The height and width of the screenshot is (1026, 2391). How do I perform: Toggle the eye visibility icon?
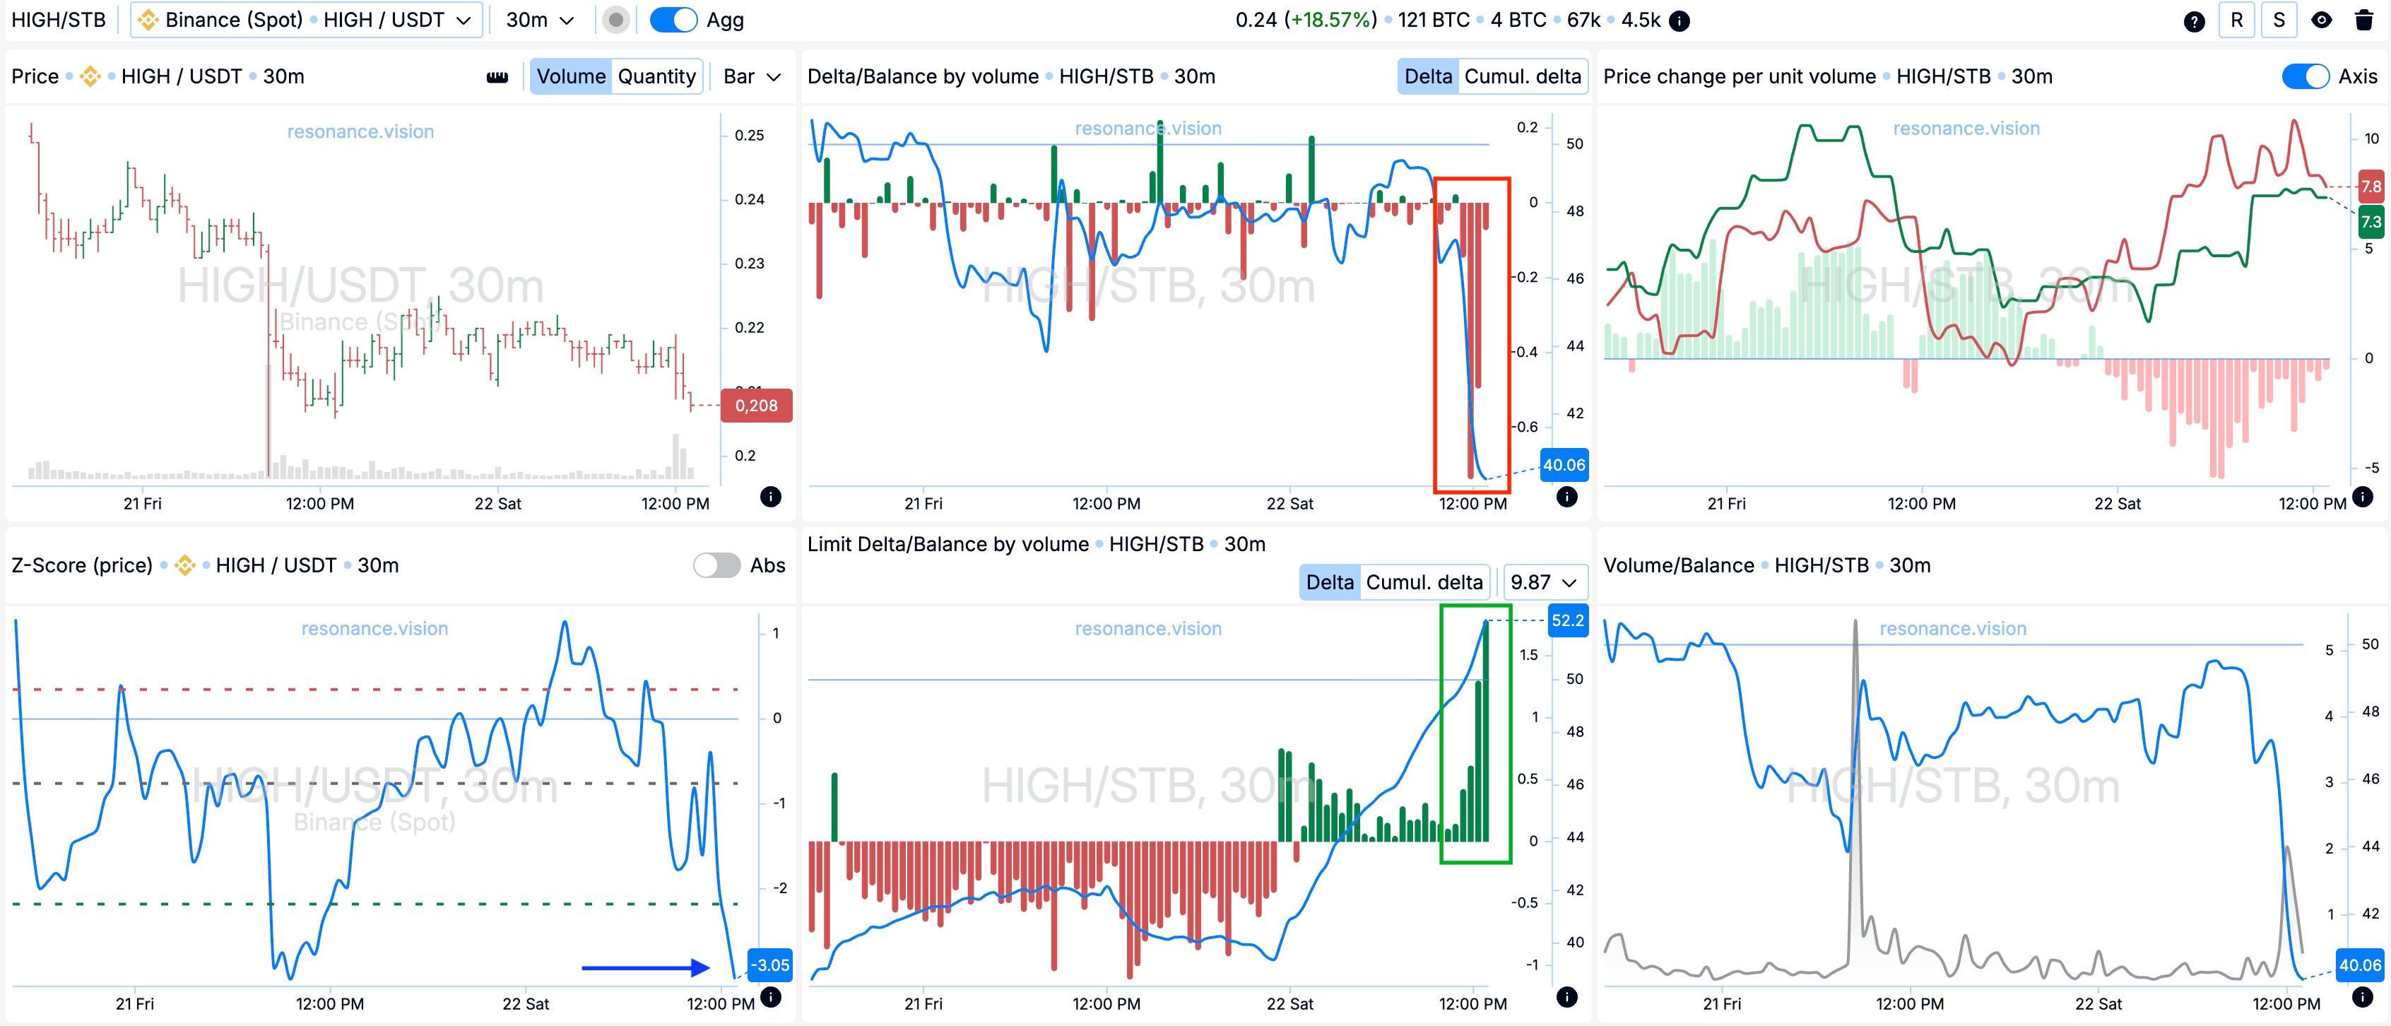[x=2321, y=20]
